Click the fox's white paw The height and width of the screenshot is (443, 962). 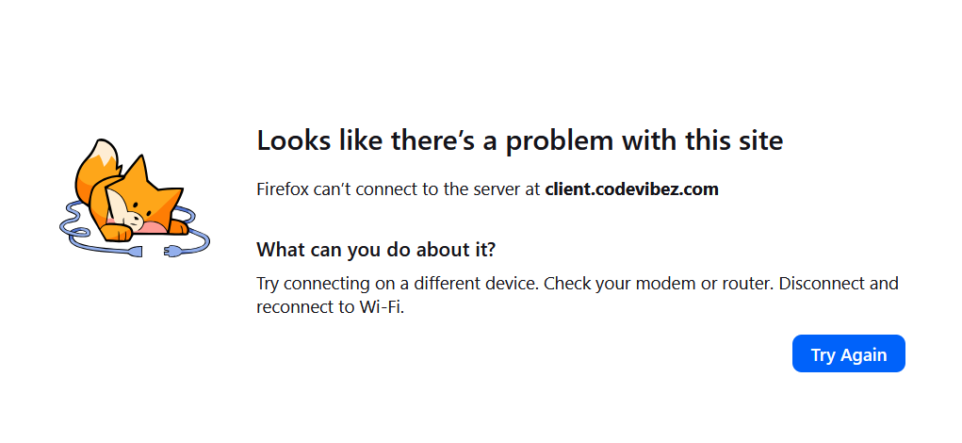[116, 232]
